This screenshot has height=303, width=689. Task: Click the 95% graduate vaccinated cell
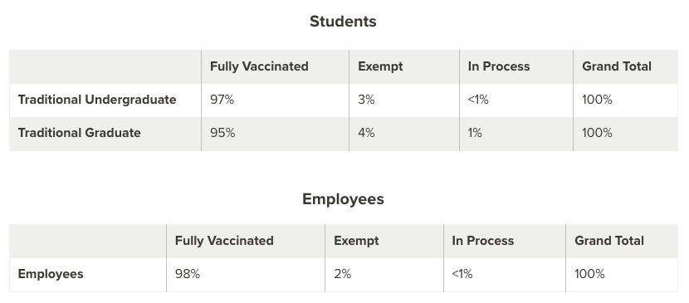click(x=222, y=133)
